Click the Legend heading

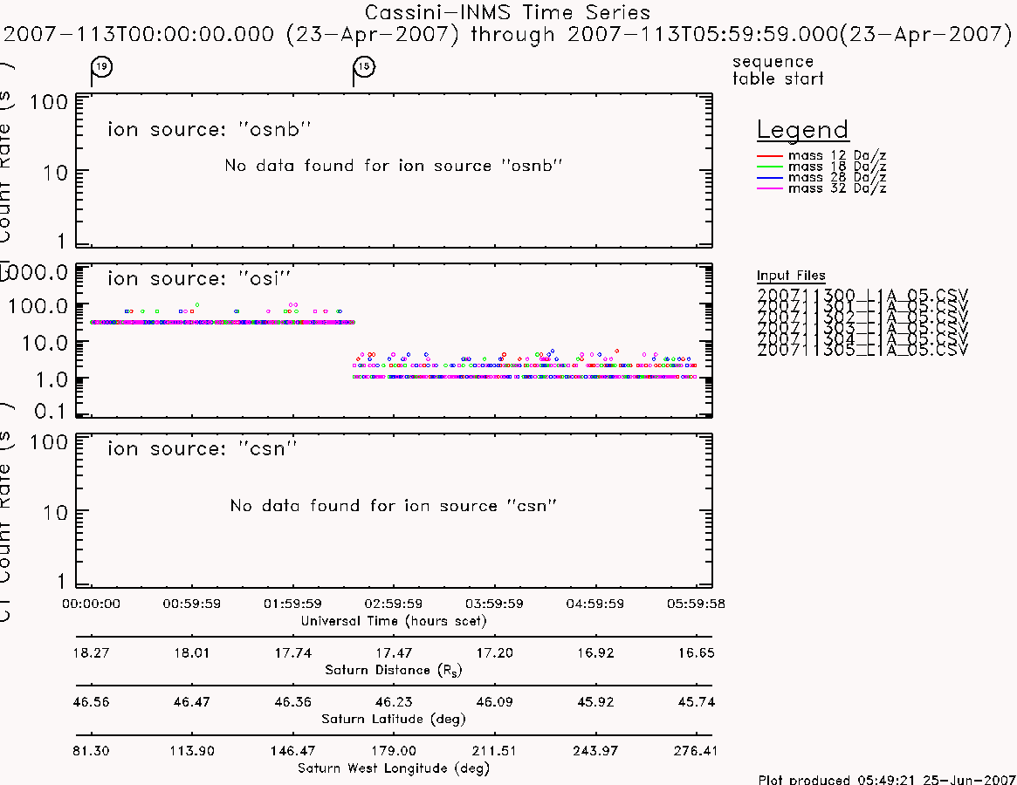pos(803,130)
